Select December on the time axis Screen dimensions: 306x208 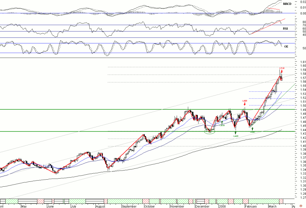(x=202, y=206)
